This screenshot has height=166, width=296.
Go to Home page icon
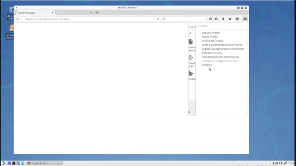(230, 19)
